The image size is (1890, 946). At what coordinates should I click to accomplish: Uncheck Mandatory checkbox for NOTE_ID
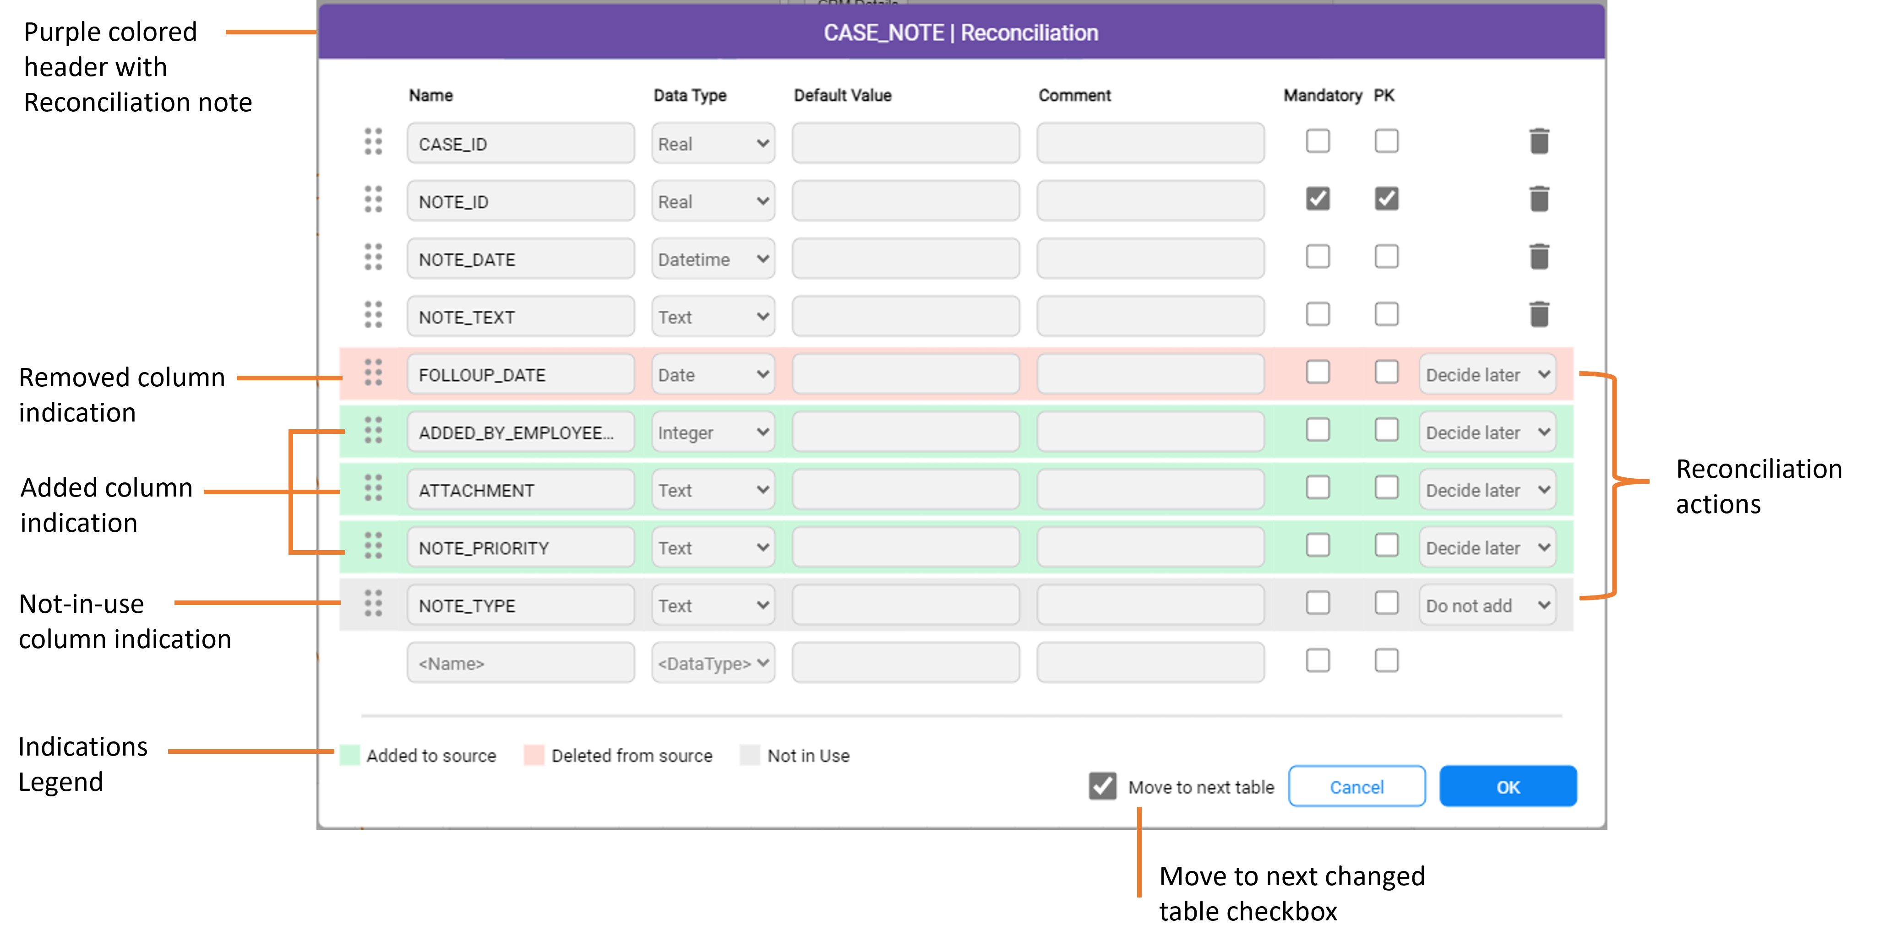[1318, 199]
